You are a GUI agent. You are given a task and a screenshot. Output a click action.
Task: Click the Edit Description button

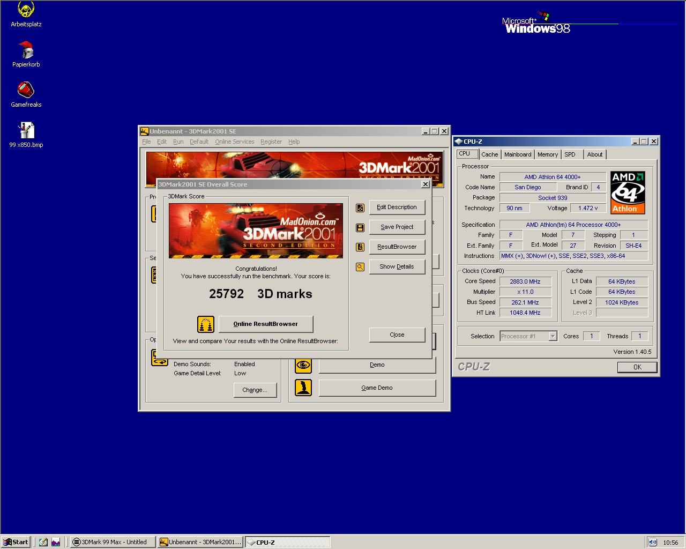point(397,207)
